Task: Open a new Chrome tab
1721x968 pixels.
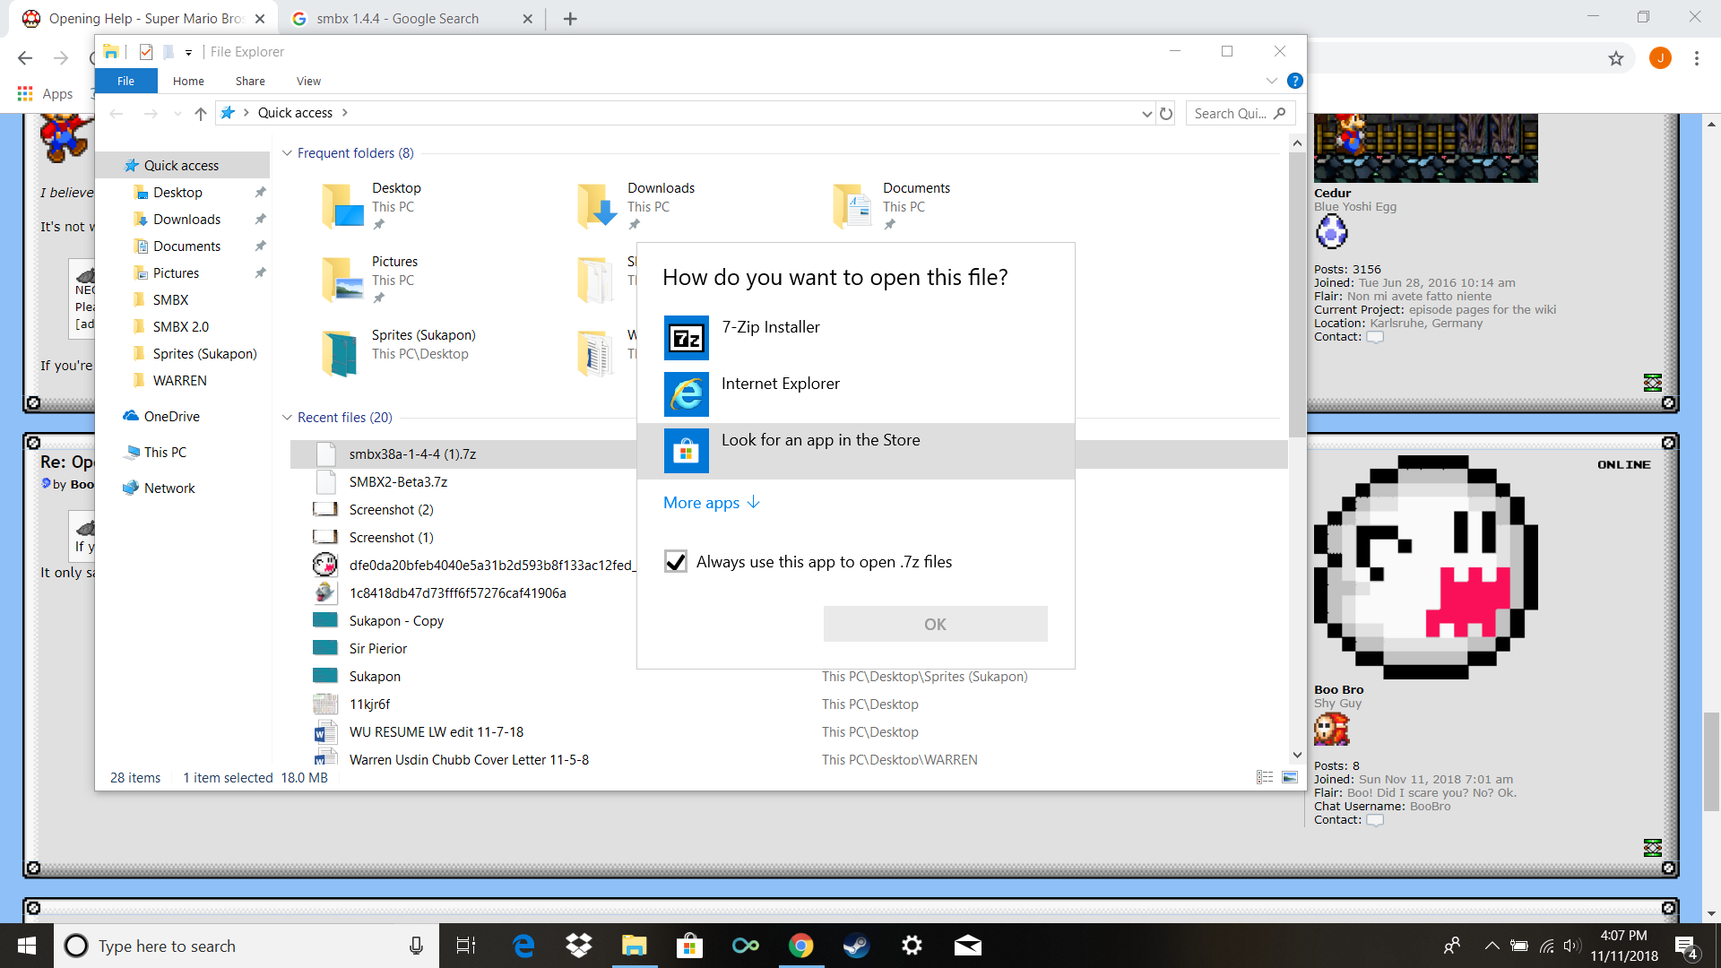Action: (570, 18)
